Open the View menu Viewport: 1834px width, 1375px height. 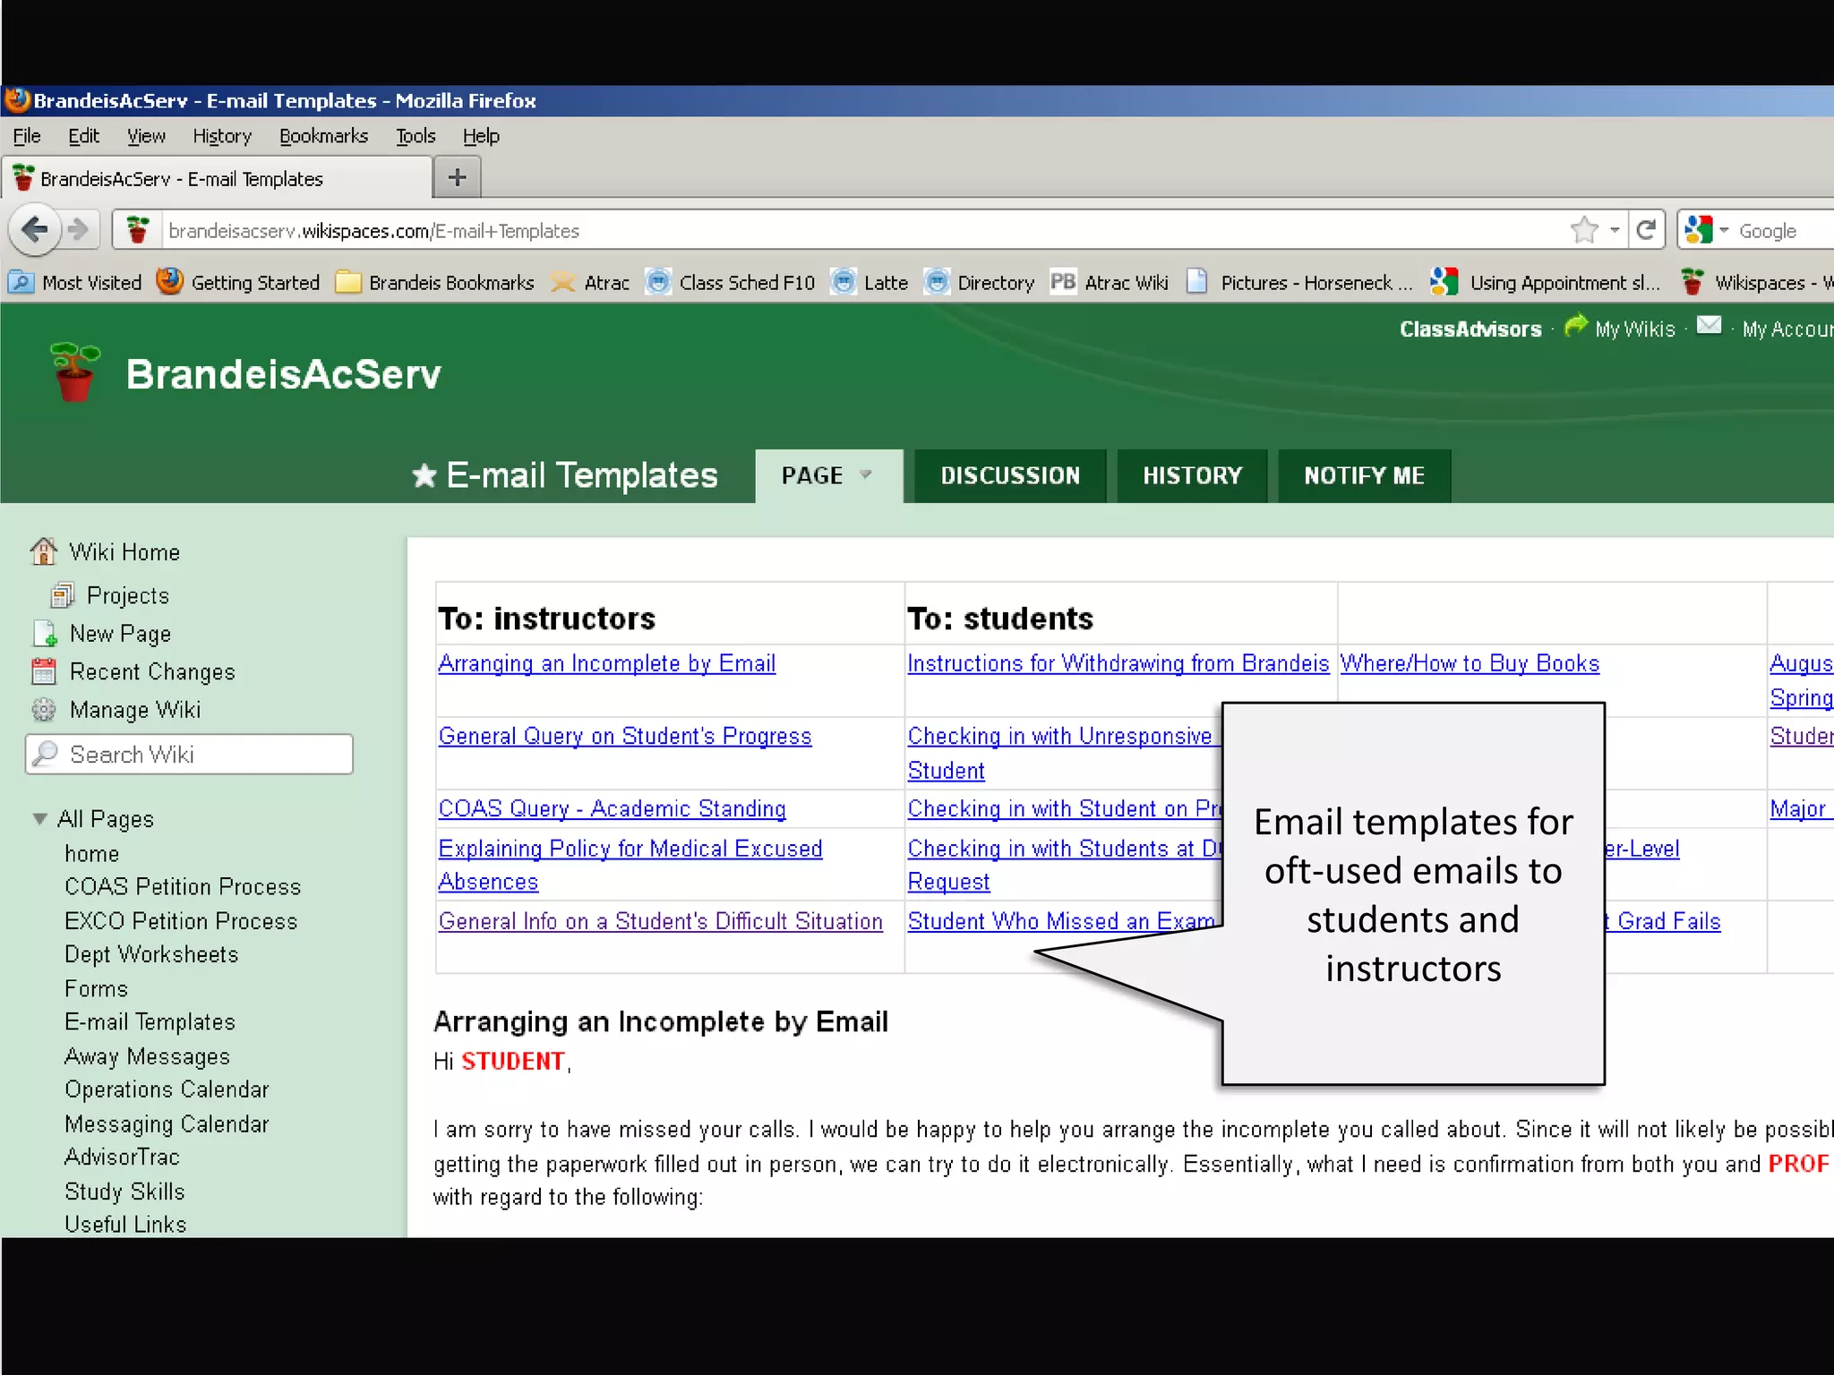point(146,136)
